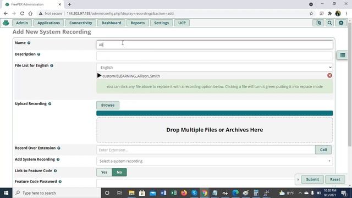
Task: Show help for the Name field
Action: pyautogui.click(x=29, y=43)
